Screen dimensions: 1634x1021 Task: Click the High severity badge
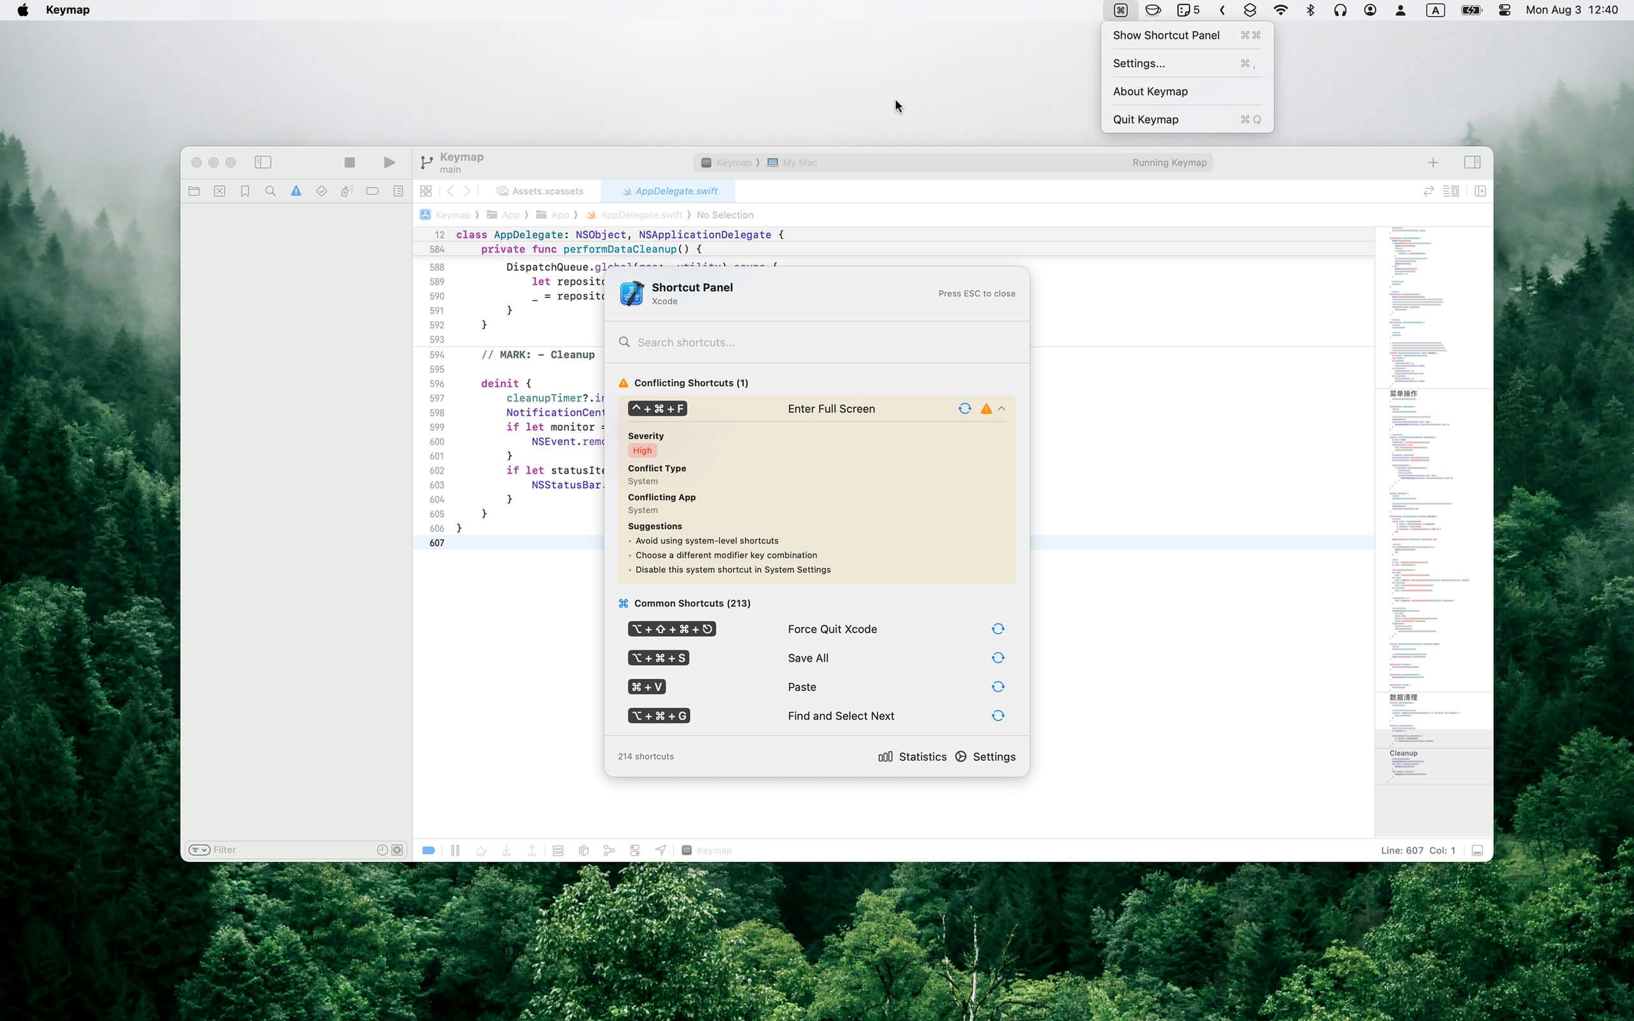tap(642, 451)
